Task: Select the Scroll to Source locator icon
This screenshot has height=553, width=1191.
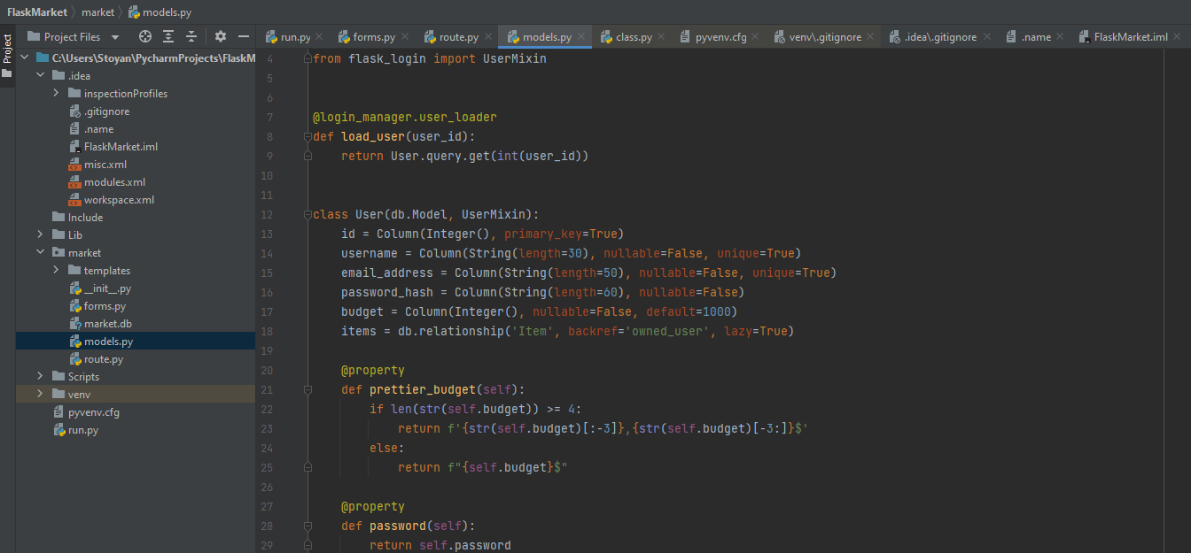Action: pos(144,36)
